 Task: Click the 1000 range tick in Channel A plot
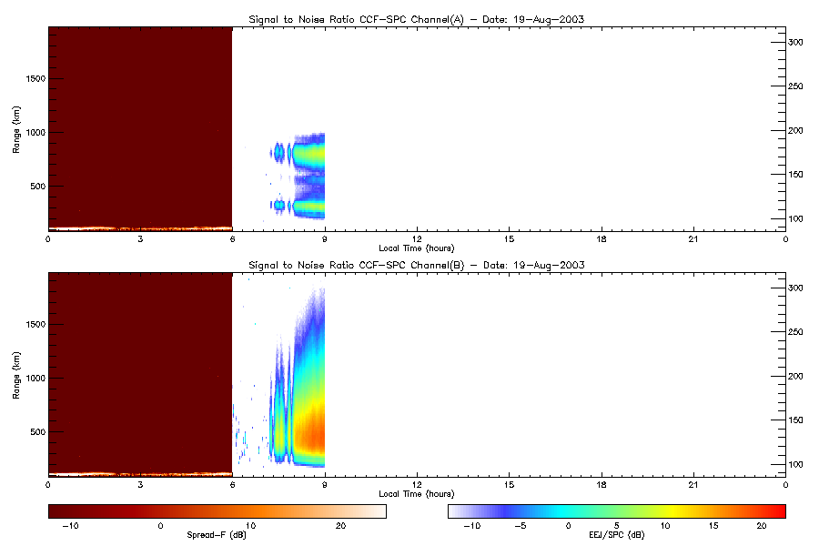click(x=35, y=133)
